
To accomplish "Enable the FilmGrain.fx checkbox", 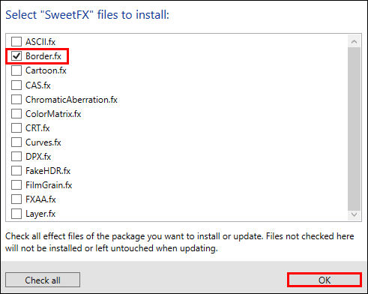I will click(16, 185).
